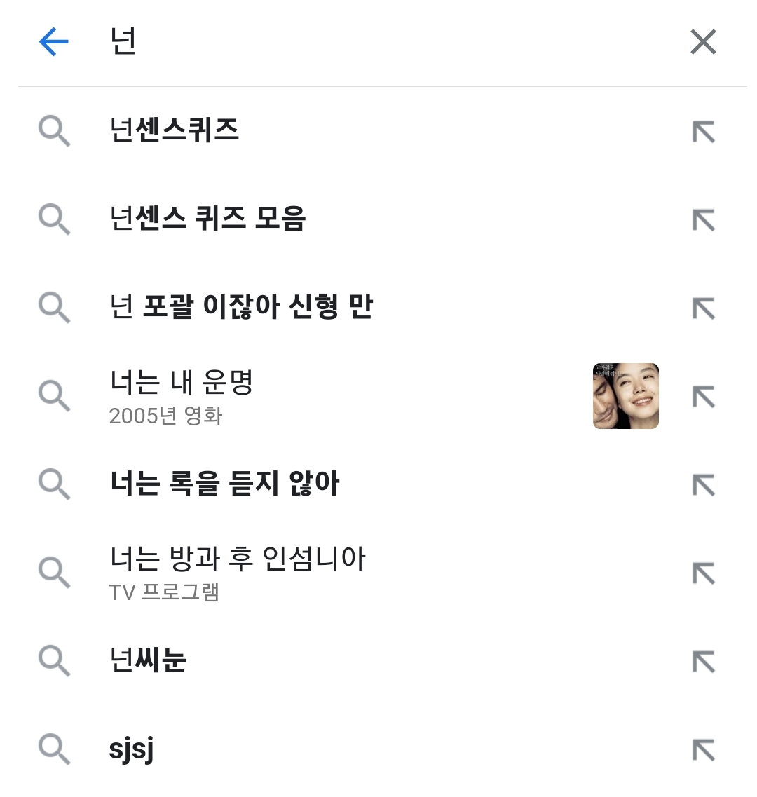Viewport: 757px width, 797px height.
Task: Open 너는 내 운명 movie suggestion
Action: point(181,395)
